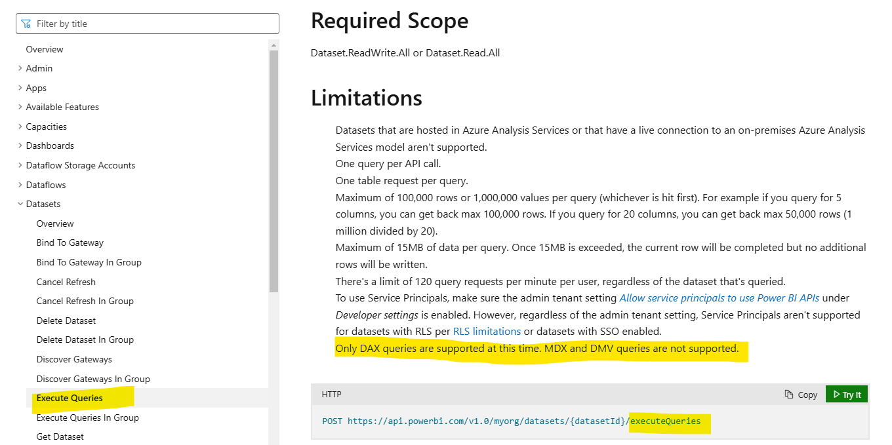Click the Copy button for the HTTP snippet
Image resolution: width=892 pixels, height=445 pixels.
click(x=801, y=395)
